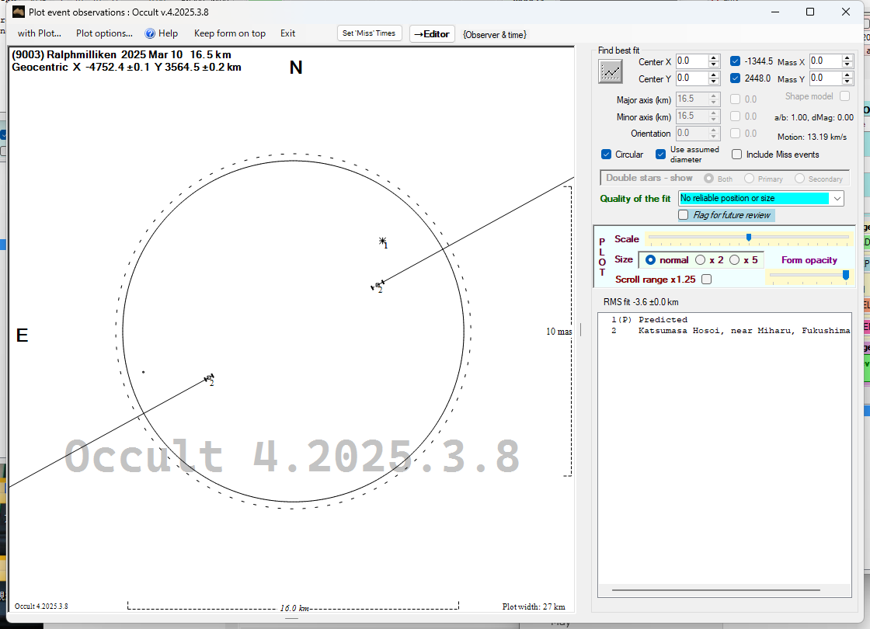The image size is (870, 629).
Task: Open the 'with Plot...' menu
Action: [x=39, y=33]
